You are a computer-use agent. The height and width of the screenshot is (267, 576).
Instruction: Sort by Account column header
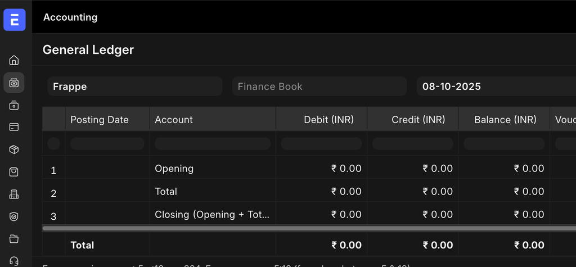[x=212, y=120]
